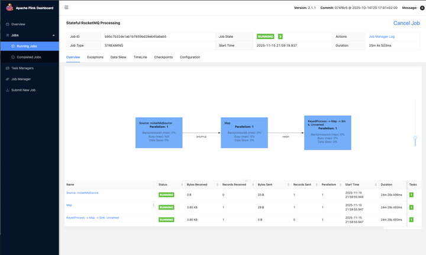Select the Map node in the job graph
Viewport: 426px width, 255px height.
pyautogui.click(x=244, y=133)
